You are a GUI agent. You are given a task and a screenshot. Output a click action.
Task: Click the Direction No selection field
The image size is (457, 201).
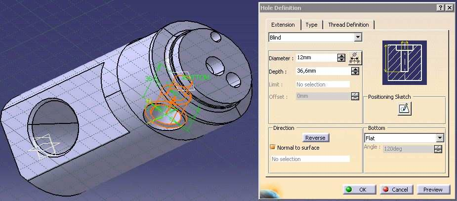[x=310, y=159]
